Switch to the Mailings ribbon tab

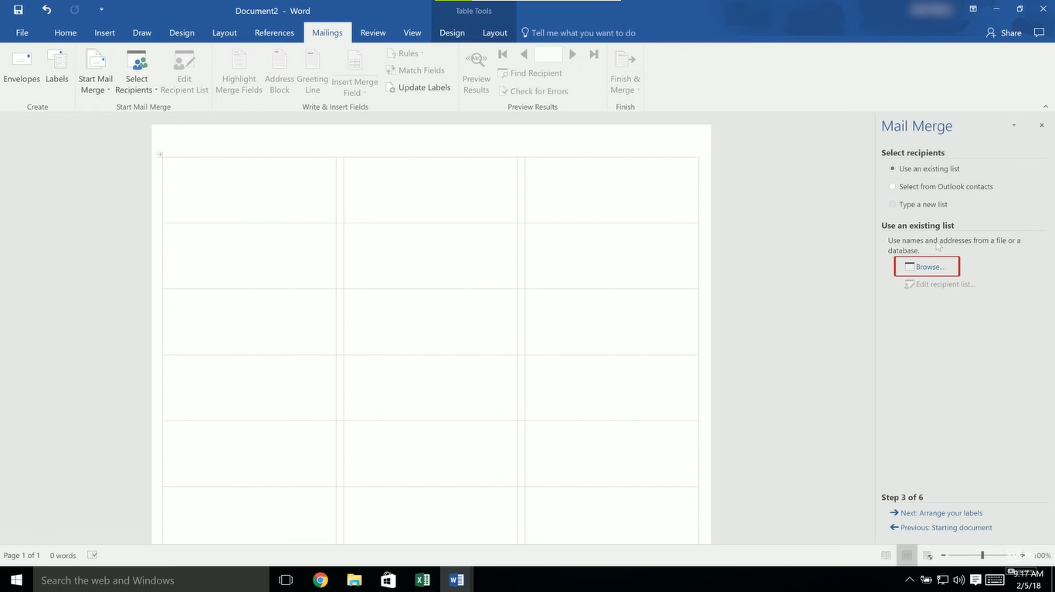pyautogui.click(x=327, y=32)
